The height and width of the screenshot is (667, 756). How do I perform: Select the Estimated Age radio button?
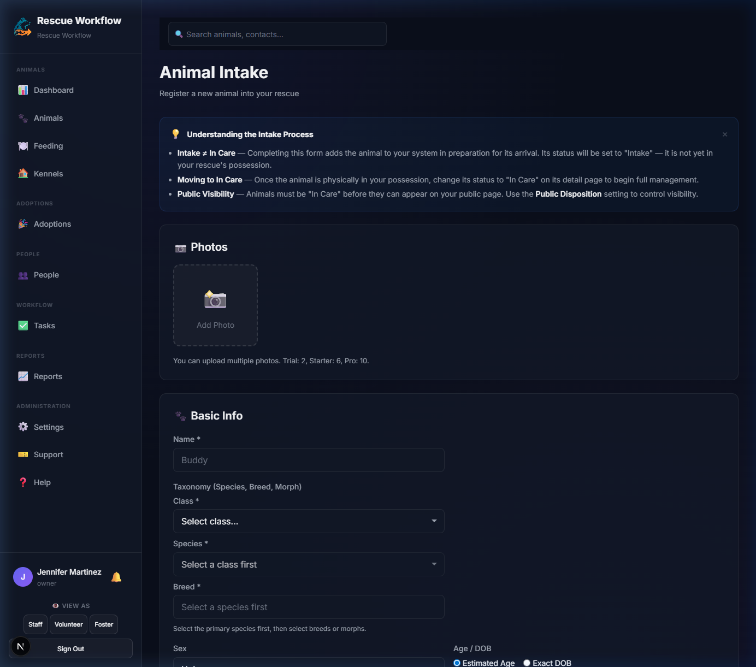click(x=457, y=663)
